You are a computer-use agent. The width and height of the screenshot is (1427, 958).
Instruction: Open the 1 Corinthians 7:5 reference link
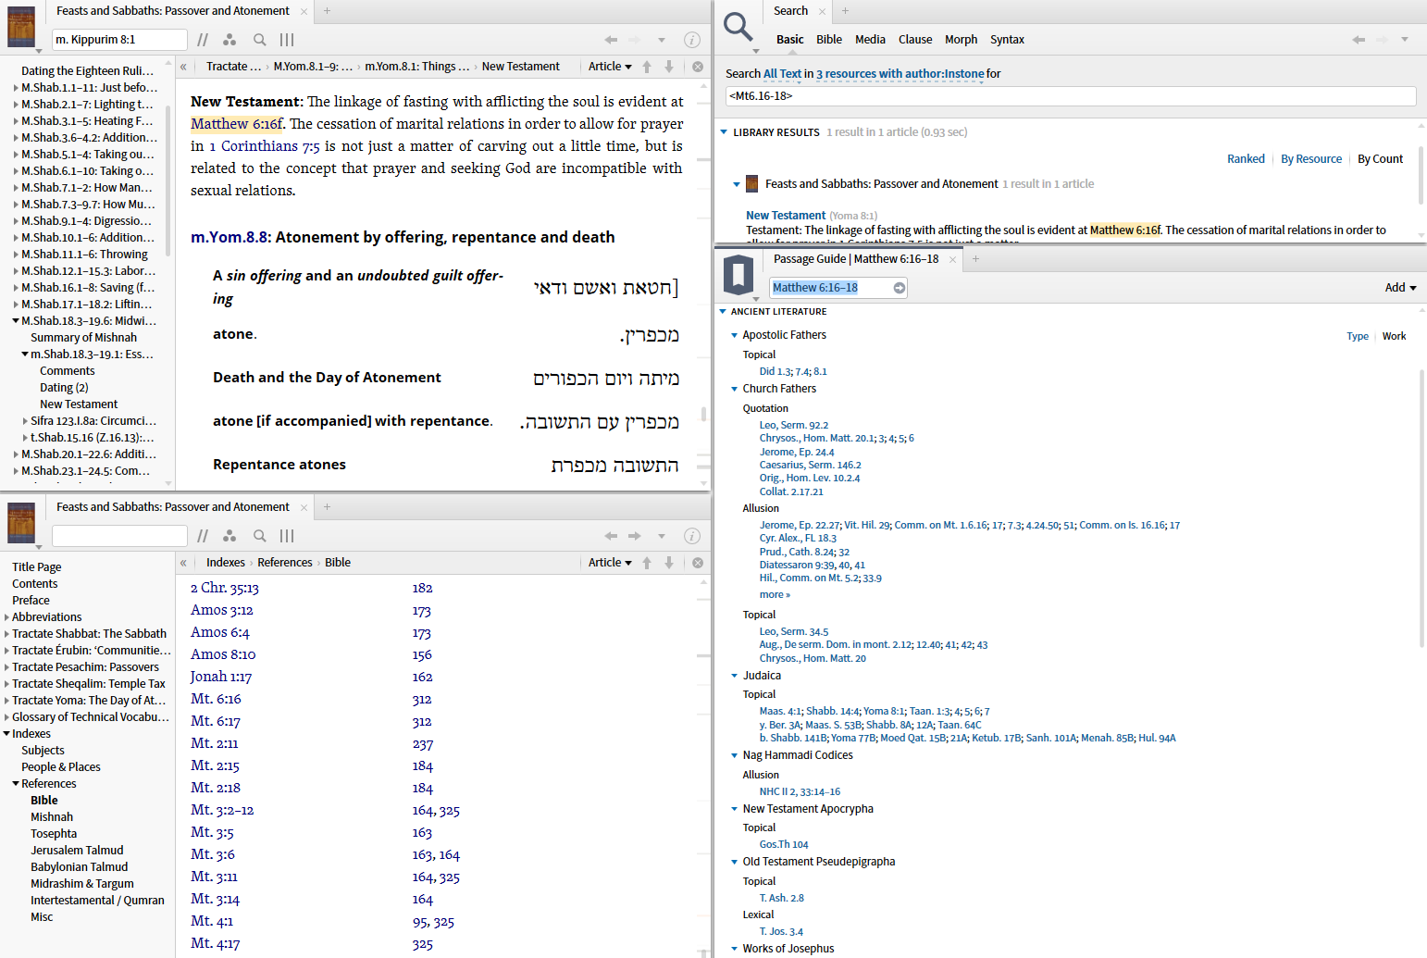pos(265,146)
